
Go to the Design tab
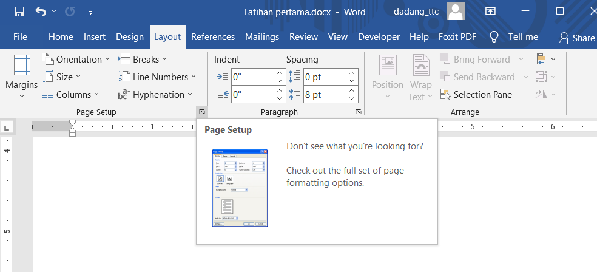pyautogui.click(x=130, y=37)
